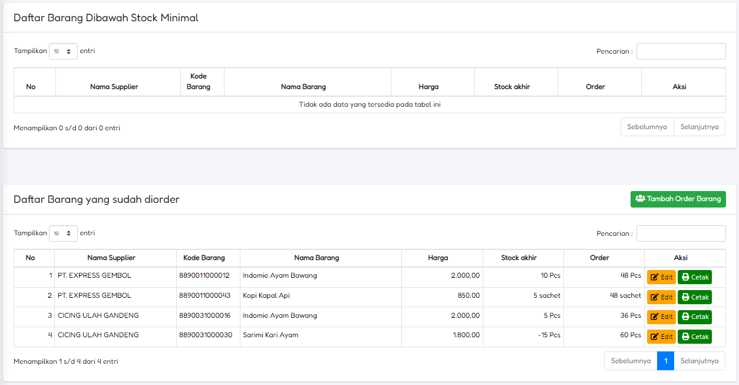Click Kopi Kapal Api item name
This screenshot has width=739, height=385.
(266, 295)
